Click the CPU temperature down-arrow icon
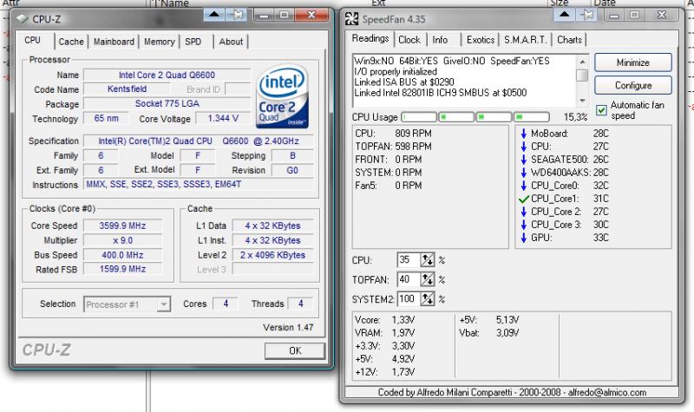The image size is (694, 412). 524,147
